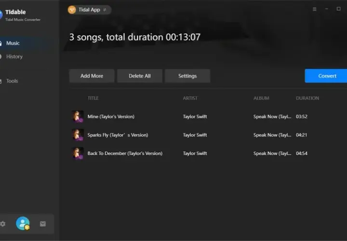Click duration 04:54
Image resolution: width=347 pixels, height=241 pixels.
pos(302,153)
